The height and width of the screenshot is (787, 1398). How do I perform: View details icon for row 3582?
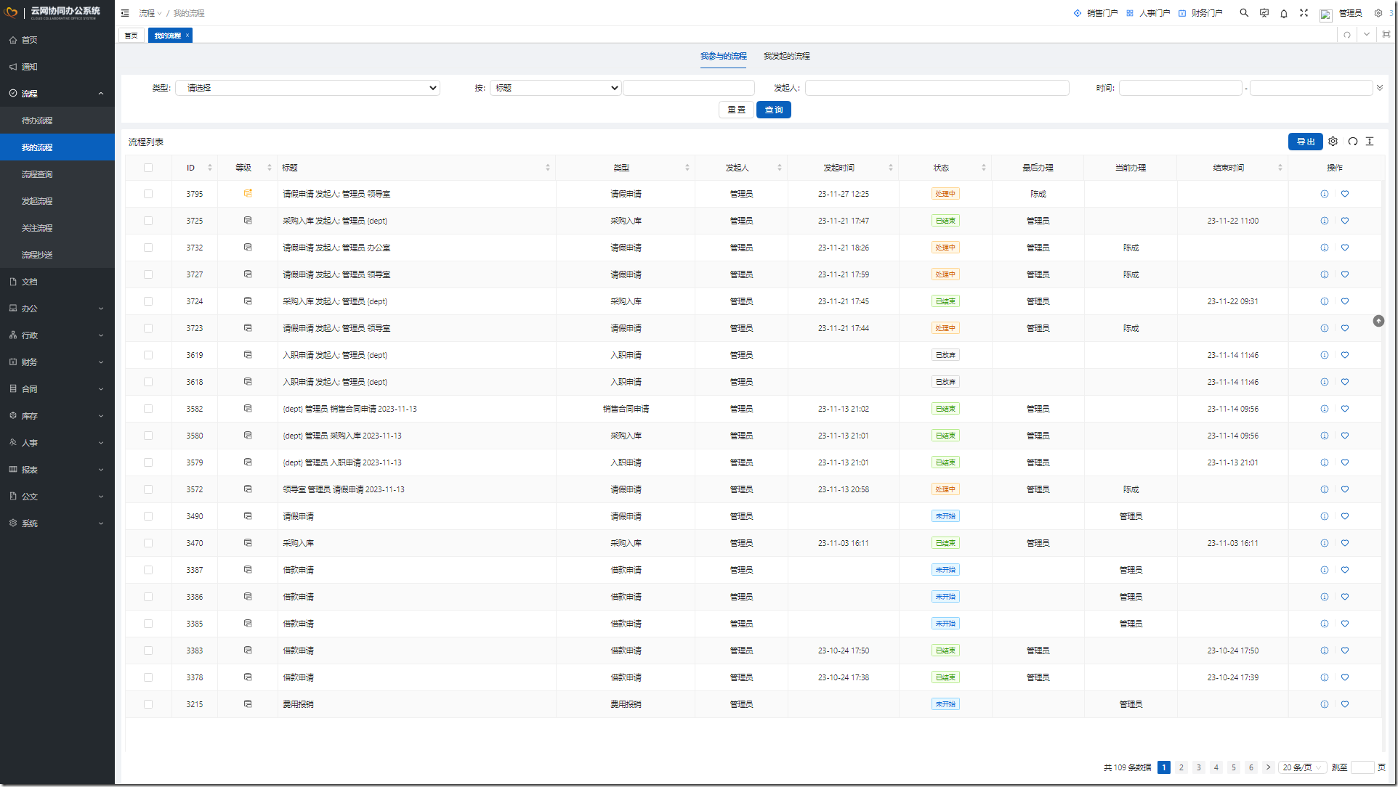pyautogui.click(x=1325, y=409)
